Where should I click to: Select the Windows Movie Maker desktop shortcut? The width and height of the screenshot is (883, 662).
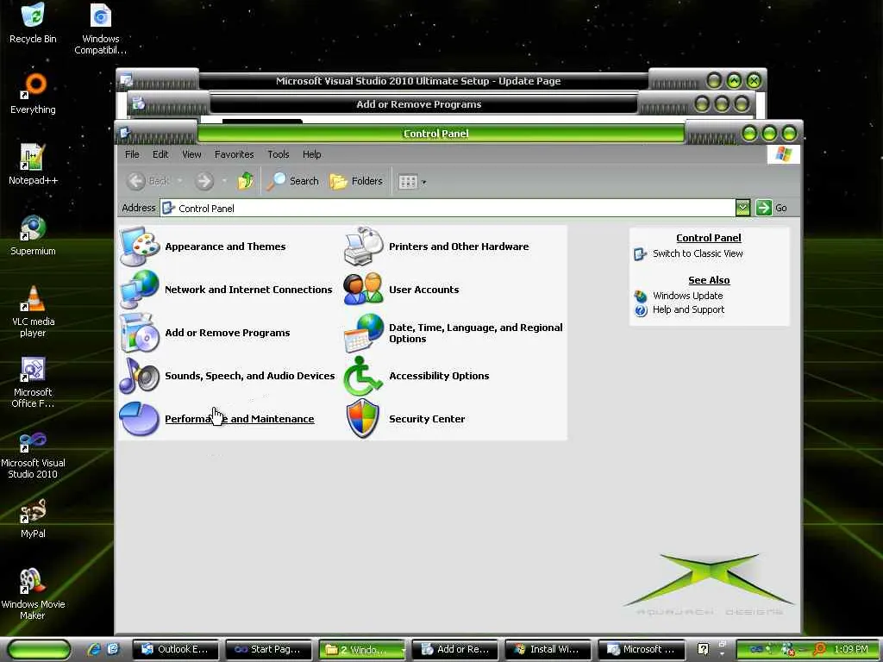pos(33,595)
